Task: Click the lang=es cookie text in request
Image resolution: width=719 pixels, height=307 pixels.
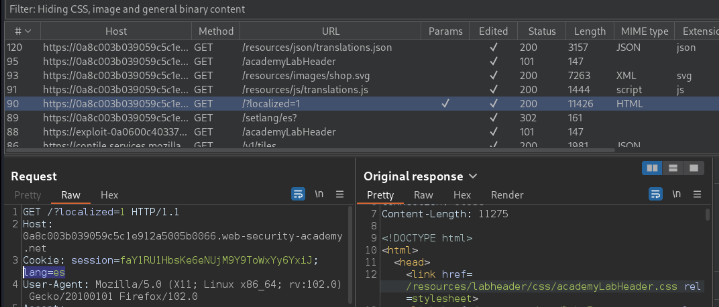Action: 44,272
